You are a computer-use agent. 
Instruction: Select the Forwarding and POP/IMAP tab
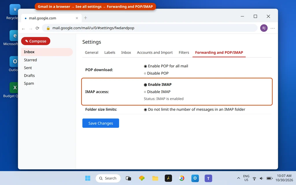pyautogui.click(x=219, y=53)
